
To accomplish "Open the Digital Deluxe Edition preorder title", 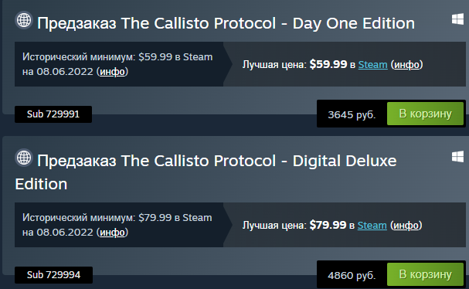I will (x=206, y=172).
